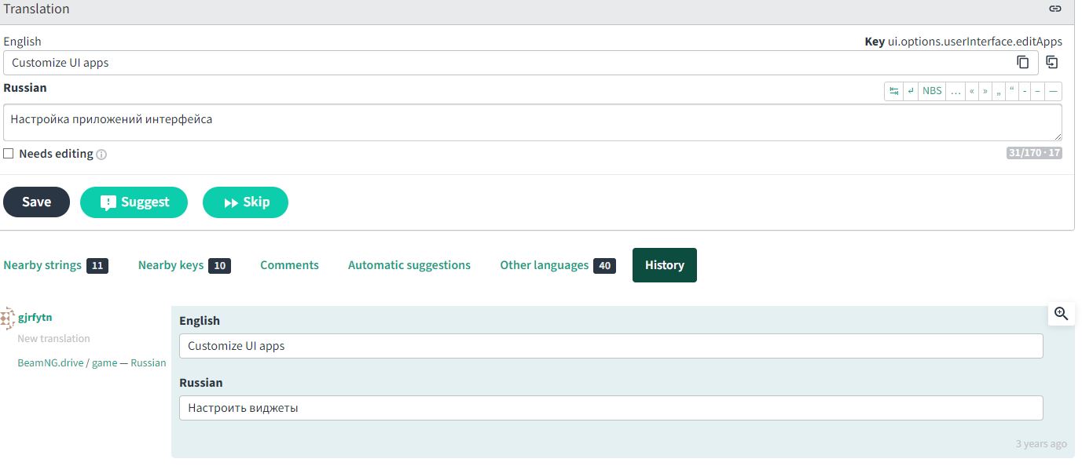This screenshot has height=466, width=1082.
Task: Insert em dash — character
Action: click(1053, 91)
